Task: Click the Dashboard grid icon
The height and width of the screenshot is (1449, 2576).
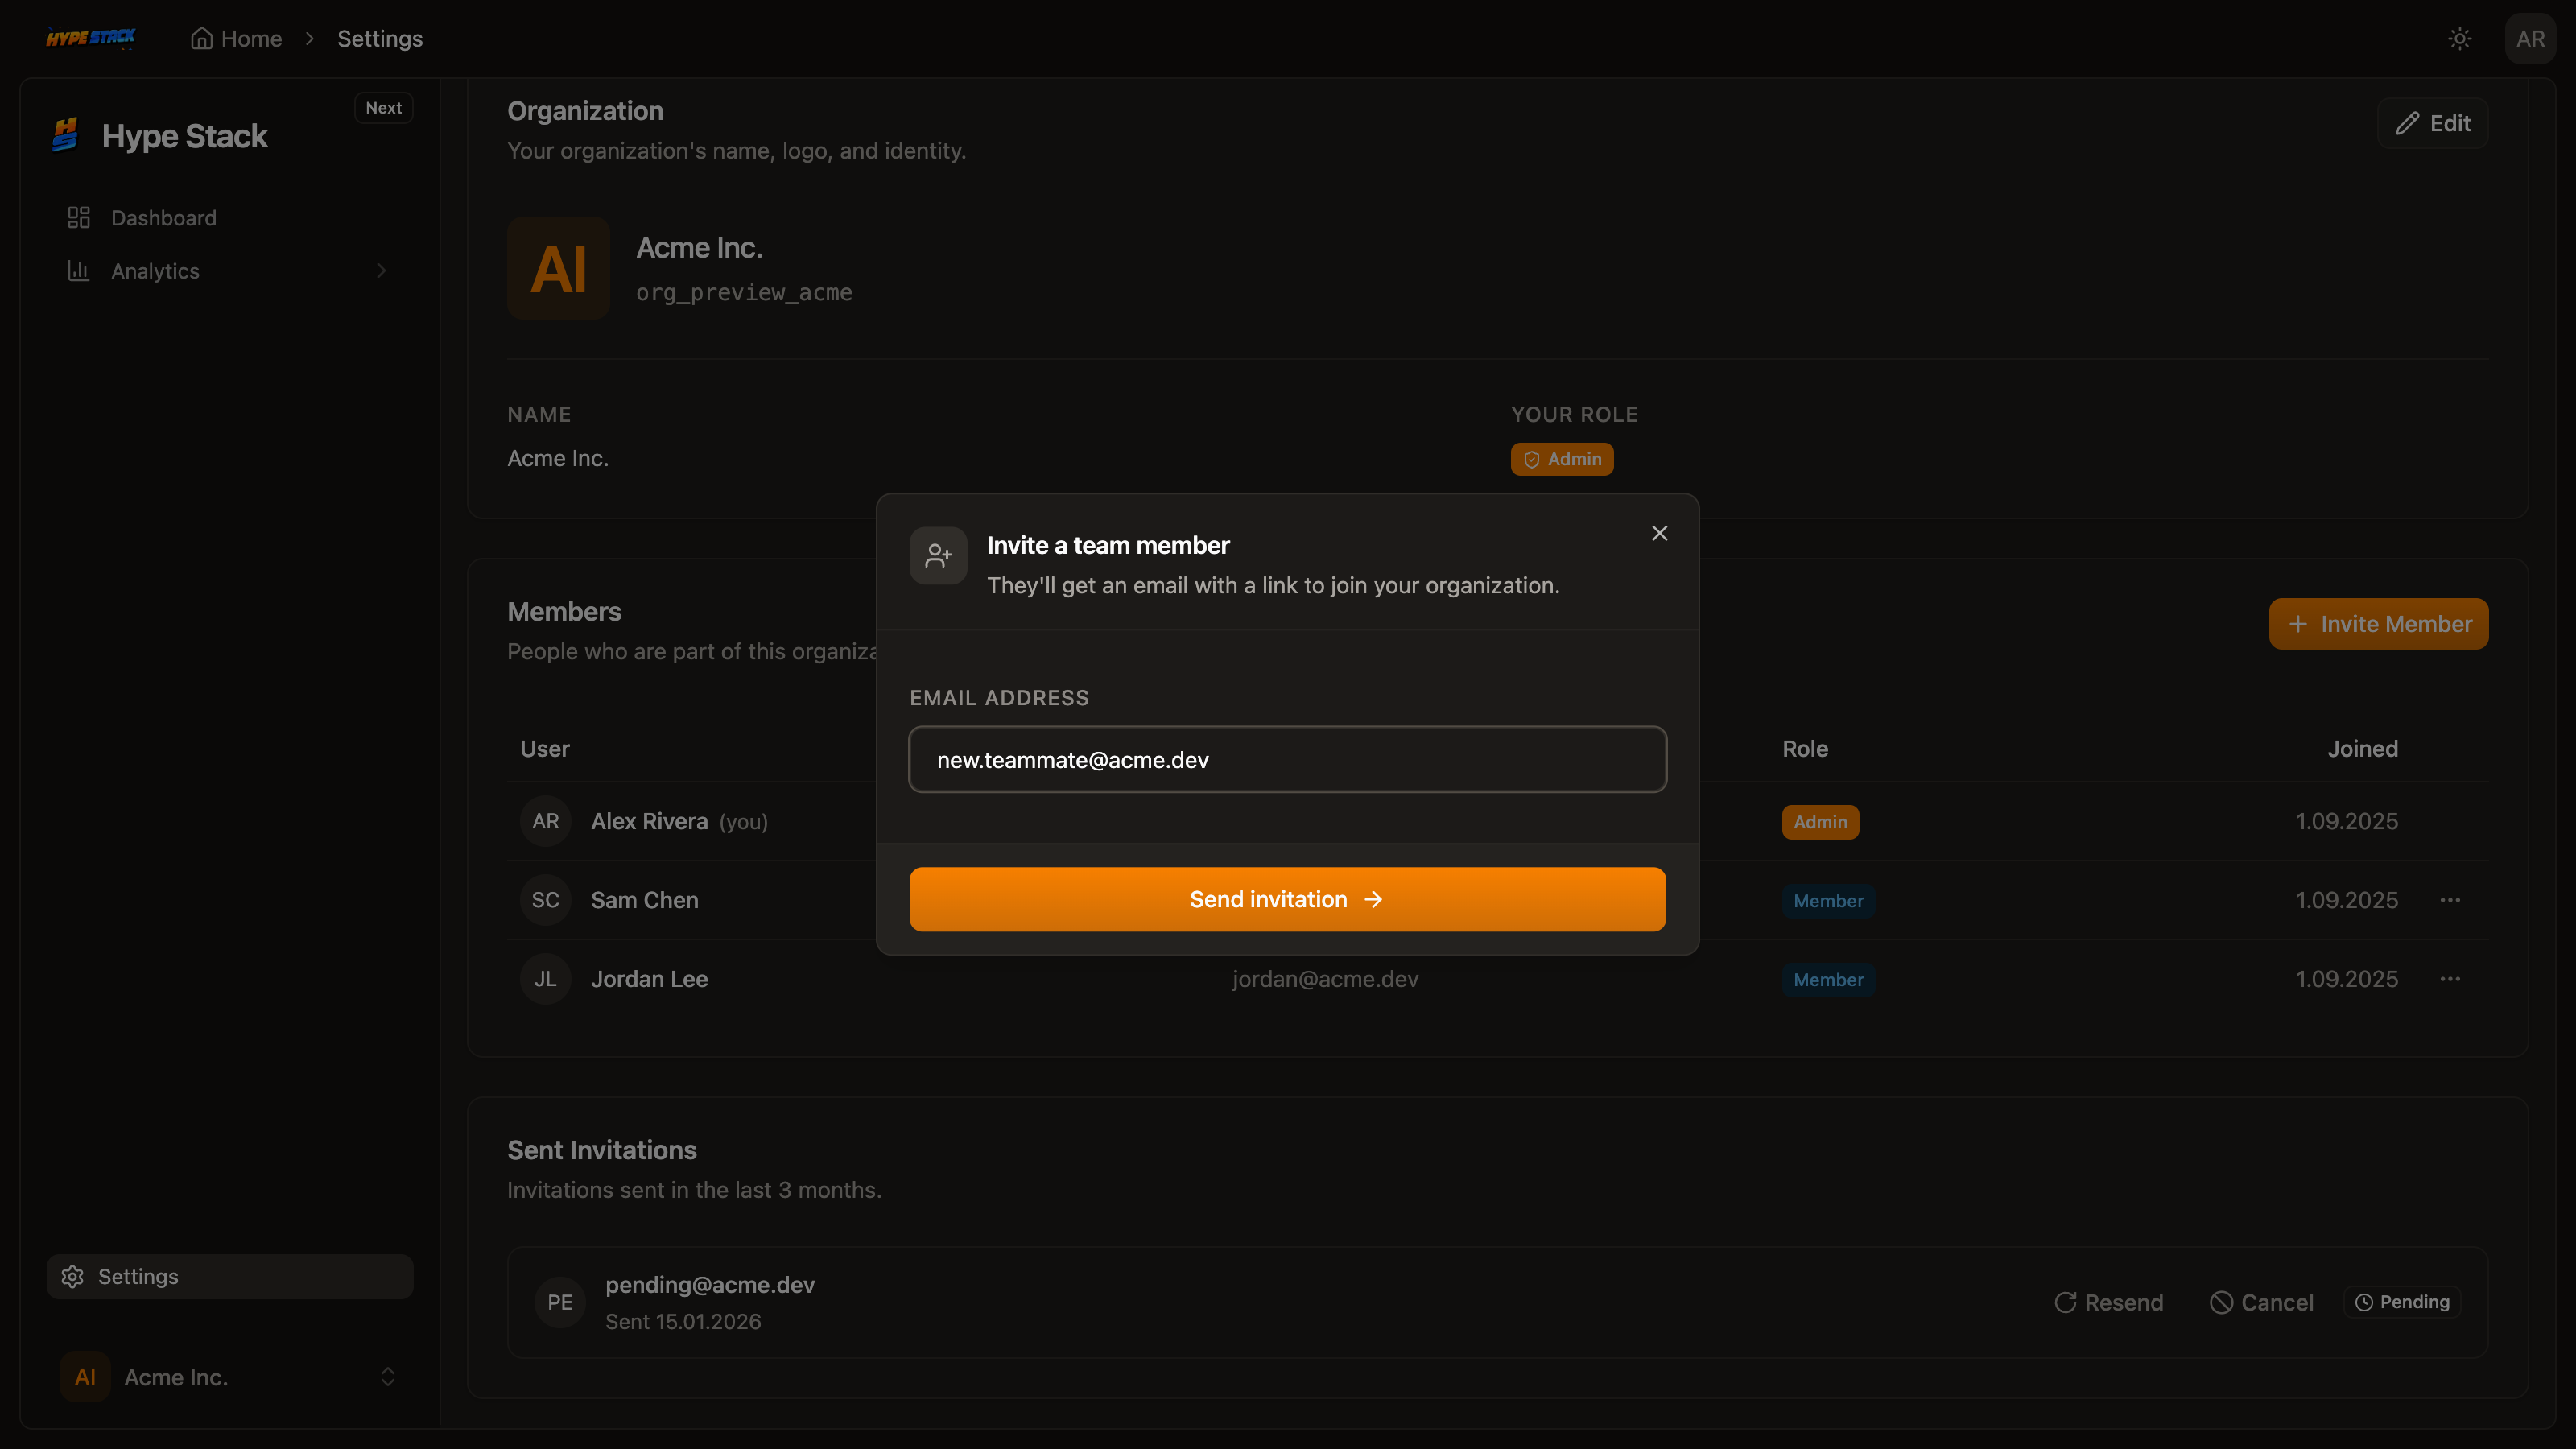Action: click(79, 217)
